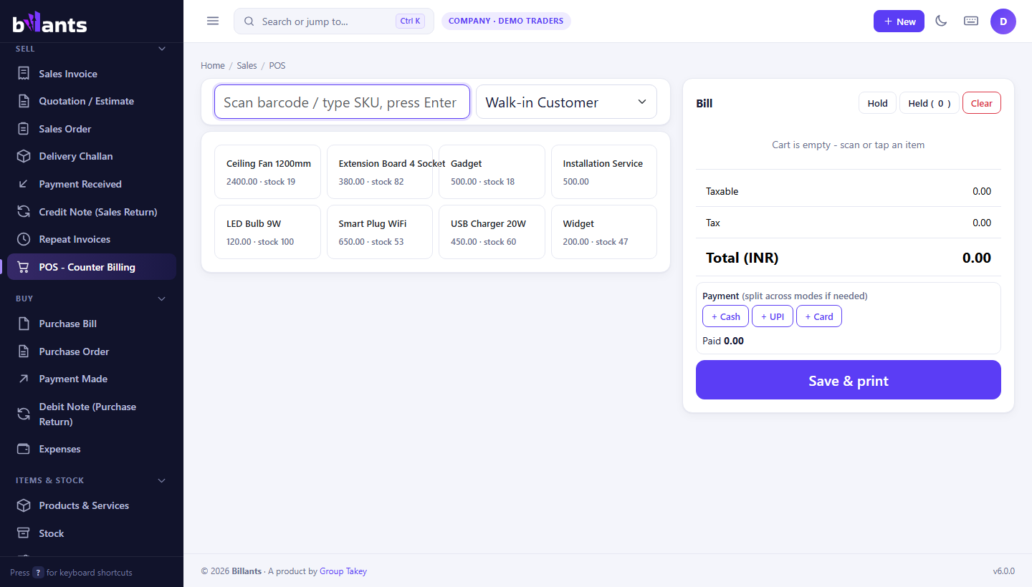
Task: Click the Credit Note refresh icon
Action: tap(24, 212)
